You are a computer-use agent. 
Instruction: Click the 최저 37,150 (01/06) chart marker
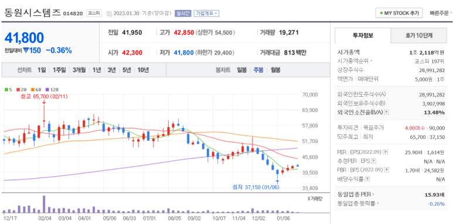256,187
